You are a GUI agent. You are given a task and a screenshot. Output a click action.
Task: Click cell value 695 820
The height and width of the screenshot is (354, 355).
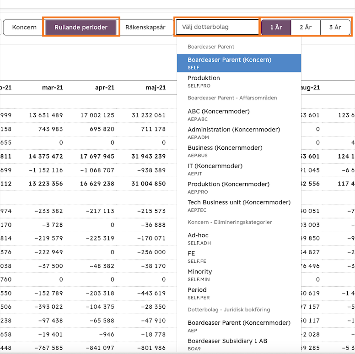tap(102, 129)
